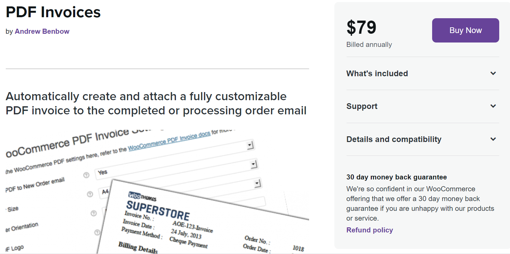
Task: Open the dropdown arrow on the A4 field
Action: [258, 184]
